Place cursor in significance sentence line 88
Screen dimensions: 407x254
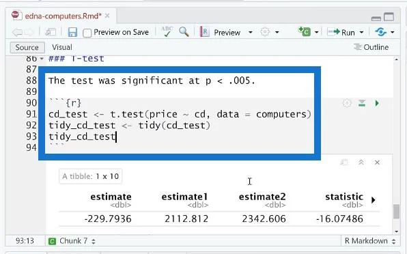point(152,81)
